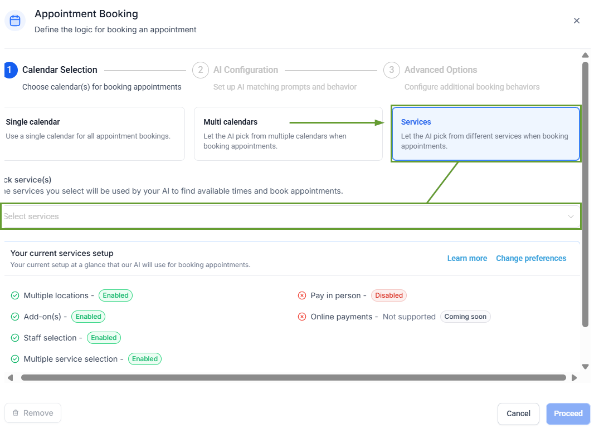Click the check icon for Multiple service selection

point(15,359)
